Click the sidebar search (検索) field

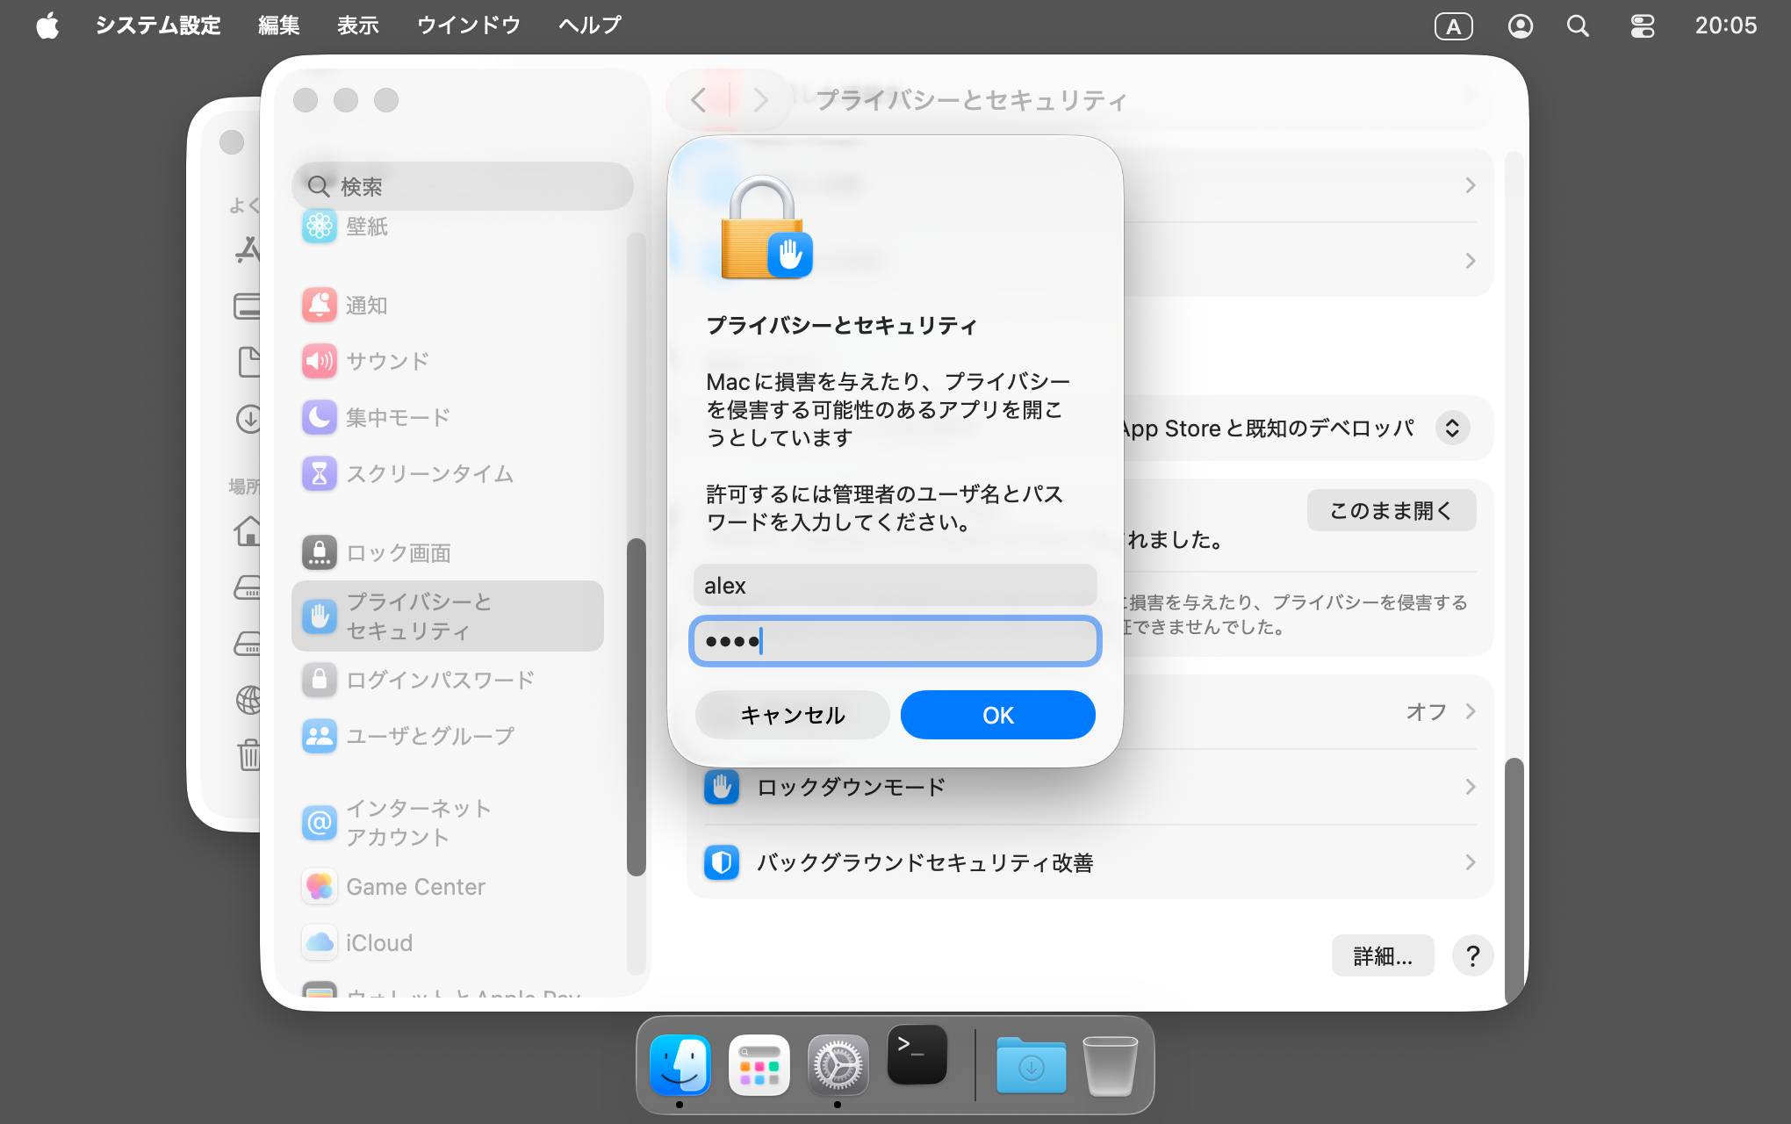pos(463,186)
